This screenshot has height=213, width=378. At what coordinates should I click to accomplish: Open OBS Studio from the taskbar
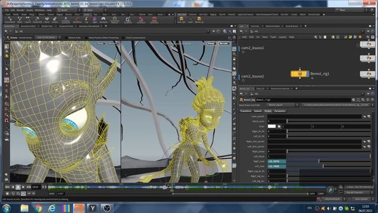click(x=107, y=208)
